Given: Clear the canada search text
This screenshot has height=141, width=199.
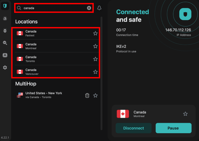Looking at the screenshot, I should point(89,8).
